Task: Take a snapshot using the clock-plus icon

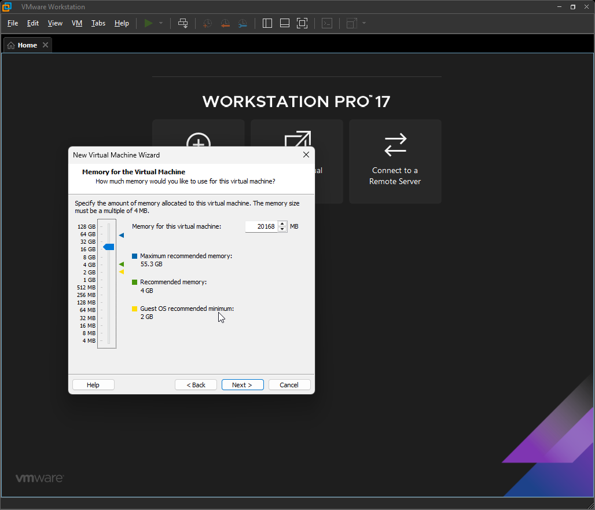Action: (207, 23)
